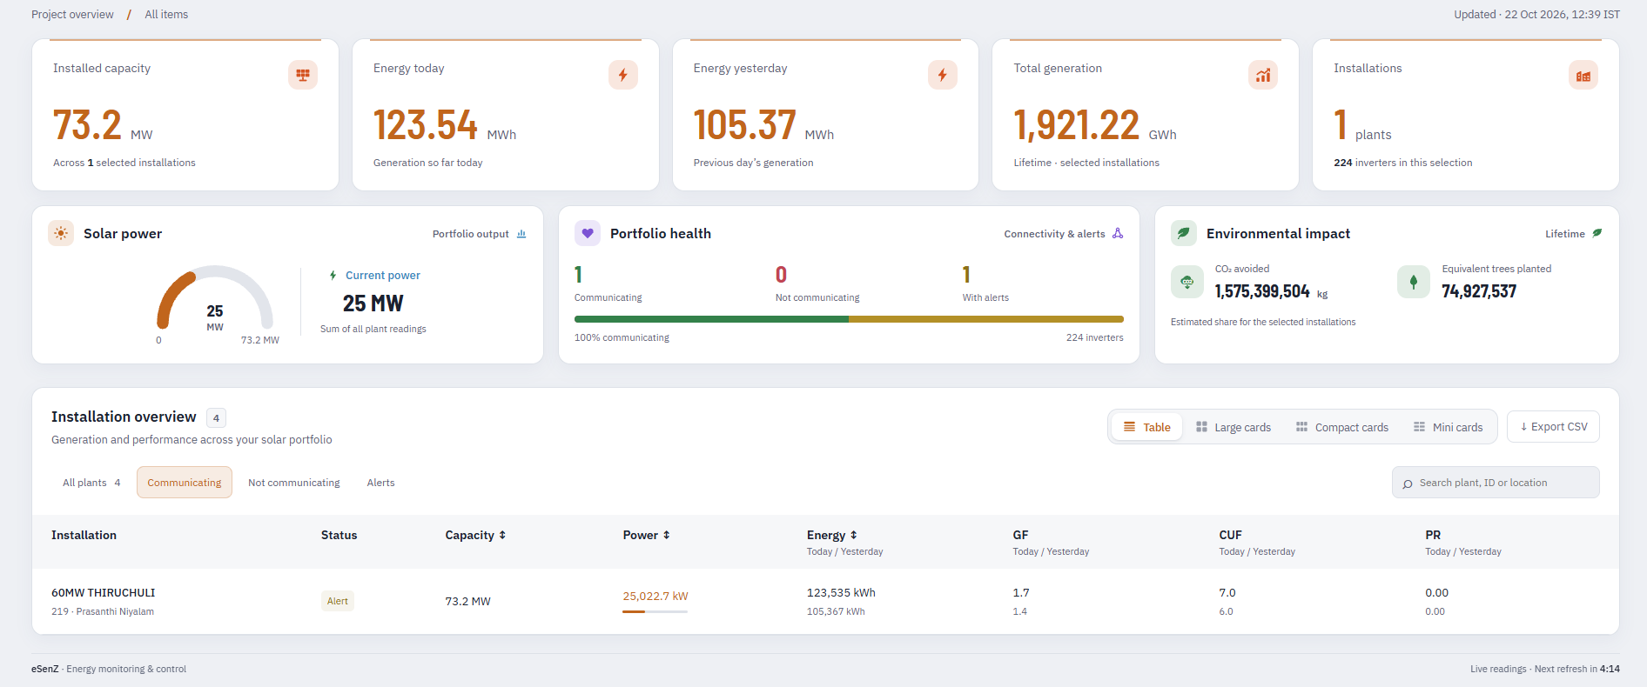Screen dimensions: 1647x687
Task: Select the All plants filter tab
Action: 91,483
